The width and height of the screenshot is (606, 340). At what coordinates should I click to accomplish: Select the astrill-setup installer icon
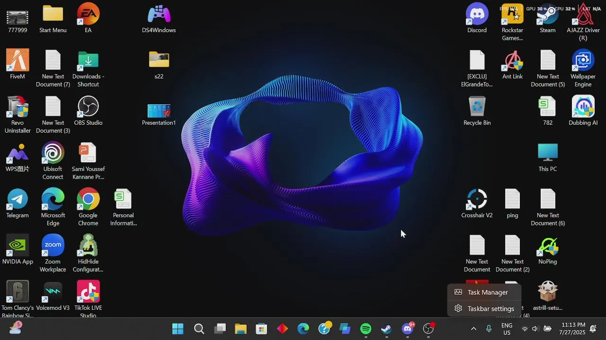pyautogui.click(x=548, y=296)
